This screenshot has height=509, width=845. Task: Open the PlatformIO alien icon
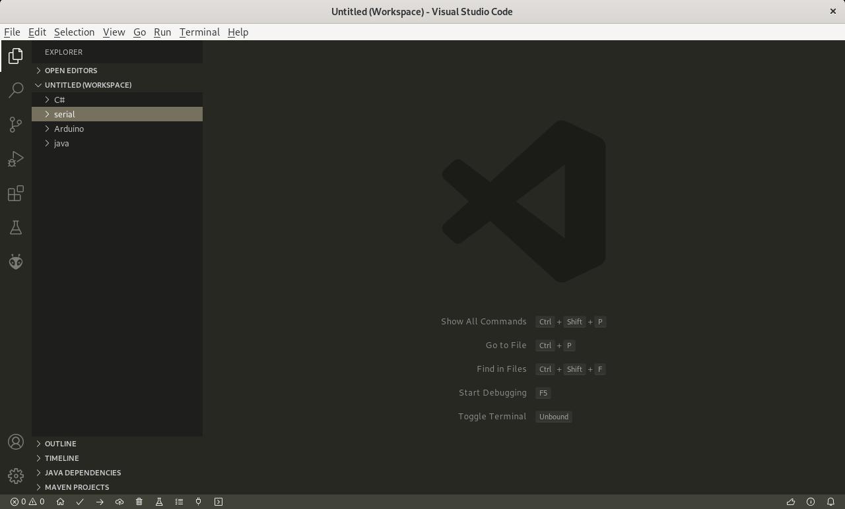(16, 262)
